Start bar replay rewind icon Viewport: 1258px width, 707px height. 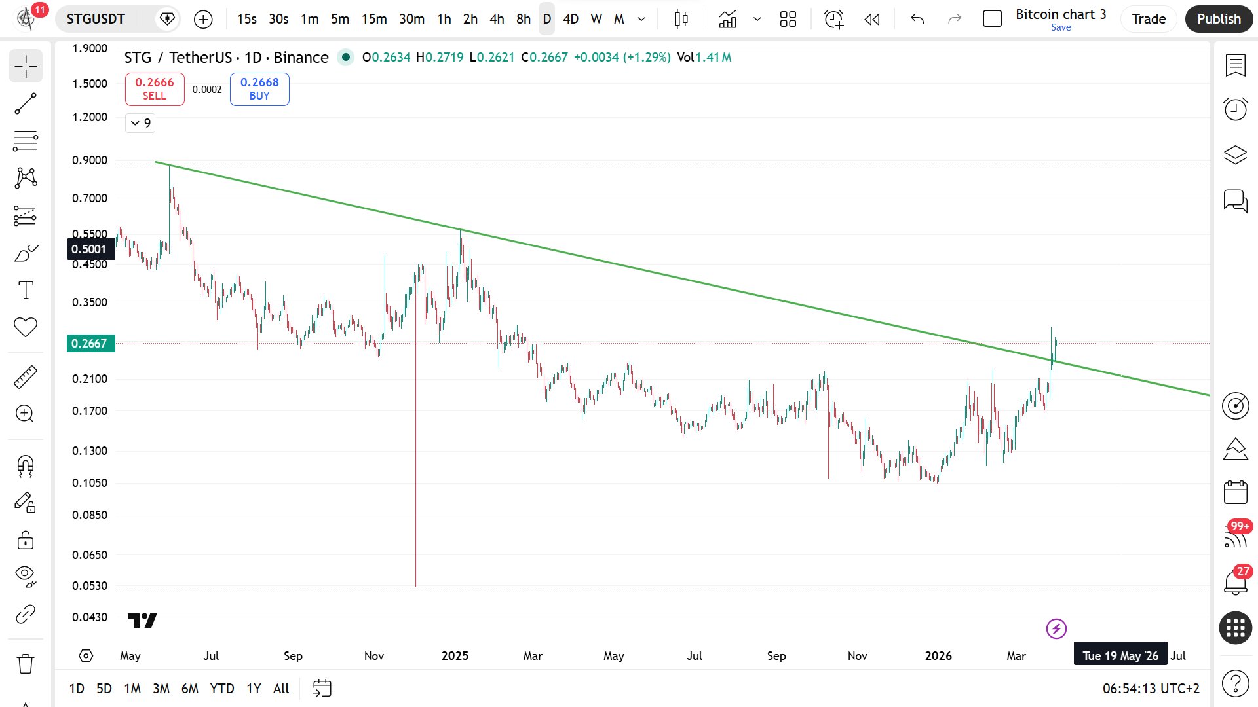pyautogui.click(x=872, y=19)
